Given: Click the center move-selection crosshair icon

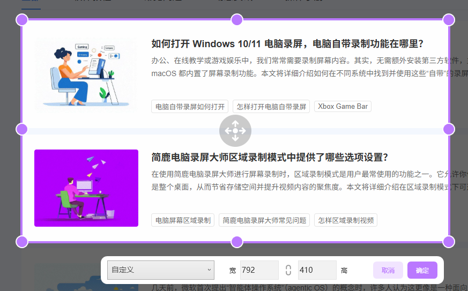Looking at the screenshot, I should pos(235,131).
